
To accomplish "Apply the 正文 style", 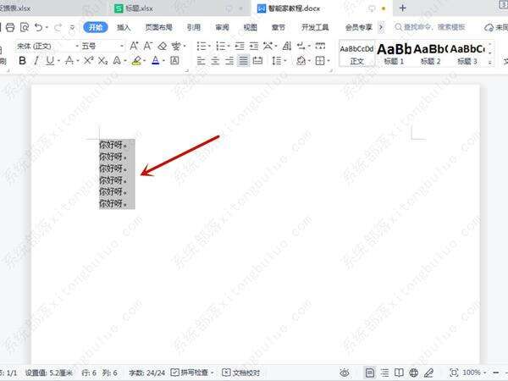I will pos(356,53).
